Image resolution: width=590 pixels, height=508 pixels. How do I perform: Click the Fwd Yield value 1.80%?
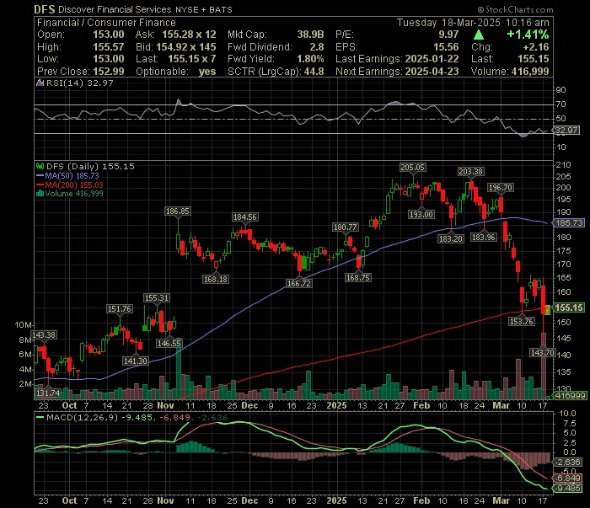[310, 59]
